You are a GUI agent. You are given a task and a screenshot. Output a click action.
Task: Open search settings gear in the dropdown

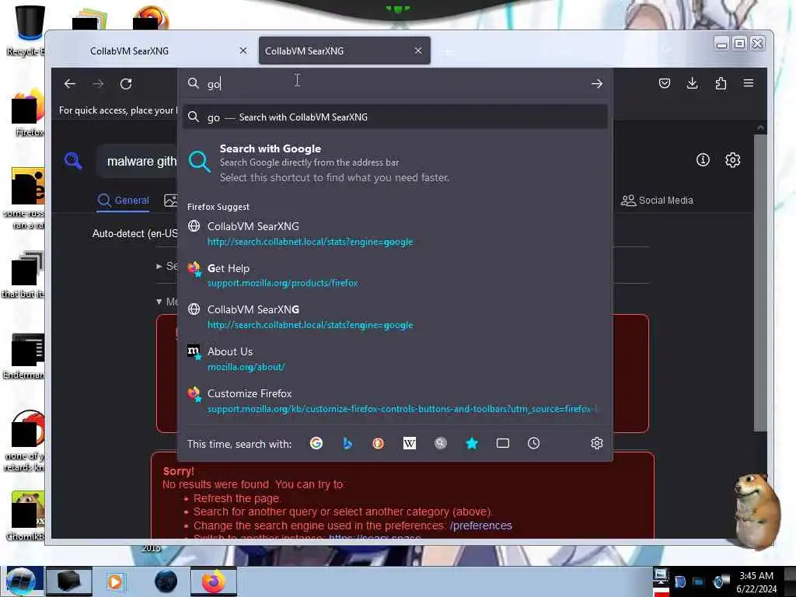(x=596, y=443)
